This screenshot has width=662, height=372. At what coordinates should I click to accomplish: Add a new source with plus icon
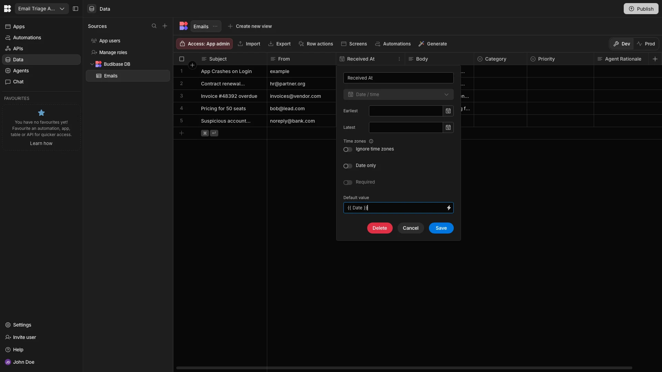[x=165, y=26]
